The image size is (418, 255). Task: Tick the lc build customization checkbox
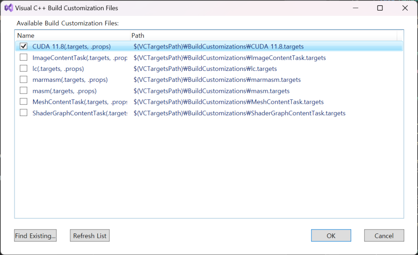point(24,68)
